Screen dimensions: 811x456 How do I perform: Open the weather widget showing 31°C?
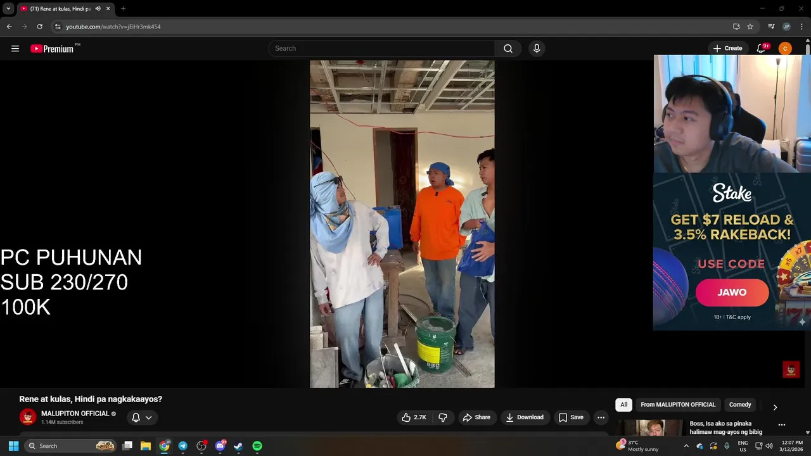[639, 446]
